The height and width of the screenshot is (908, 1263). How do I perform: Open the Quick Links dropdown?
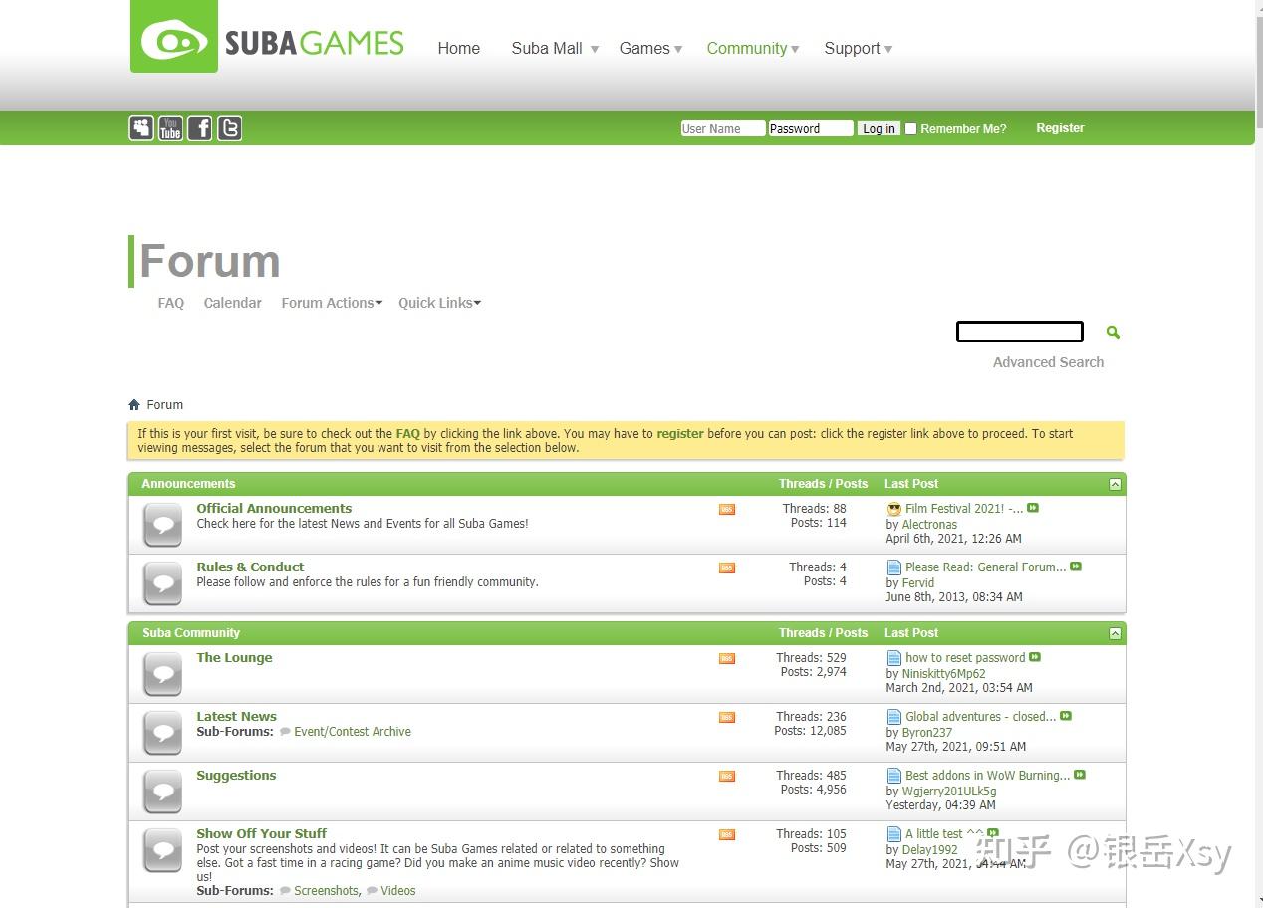pos(439,303)
